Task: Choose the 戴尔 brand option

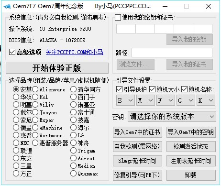Action: click(16, 112)
